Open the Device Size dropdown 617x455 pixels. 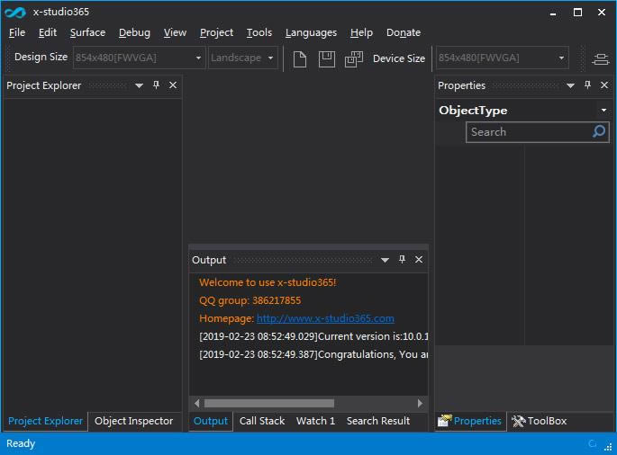561,58
